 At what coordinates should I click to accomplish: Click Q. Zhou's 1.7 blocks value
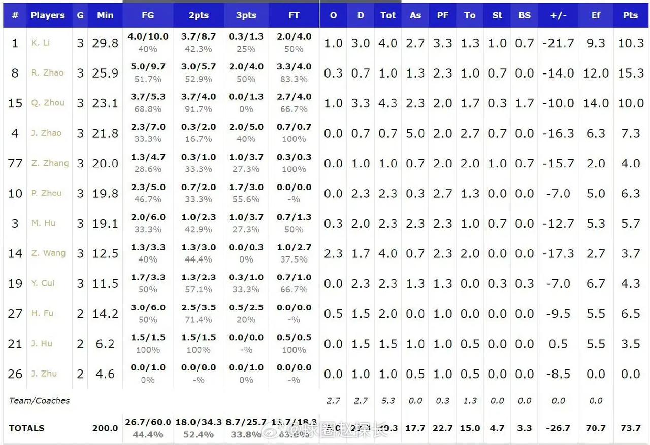click(525, 103)
